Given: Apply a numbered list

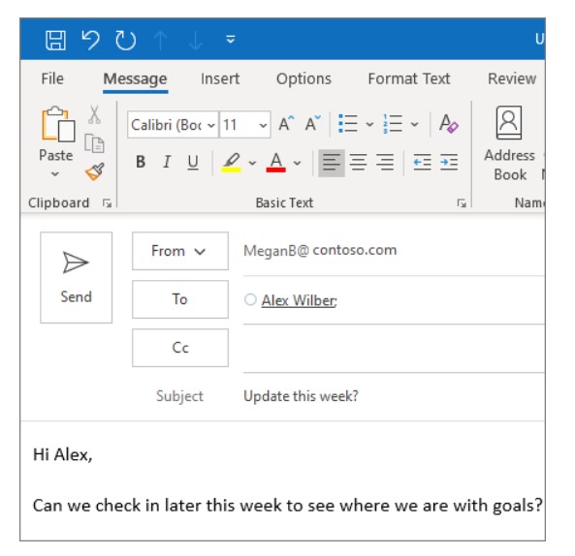Looking at the screenshot, I should click(393, 123).
